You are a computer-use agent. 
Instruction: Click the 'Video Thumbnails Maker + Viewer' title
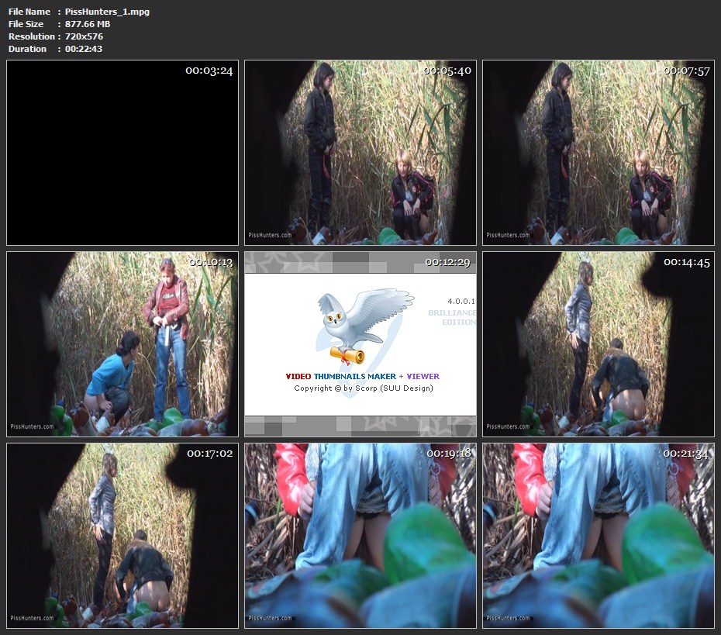[x=362, y=377]
